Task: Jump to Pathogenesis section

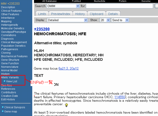Action: click(10, 49)
